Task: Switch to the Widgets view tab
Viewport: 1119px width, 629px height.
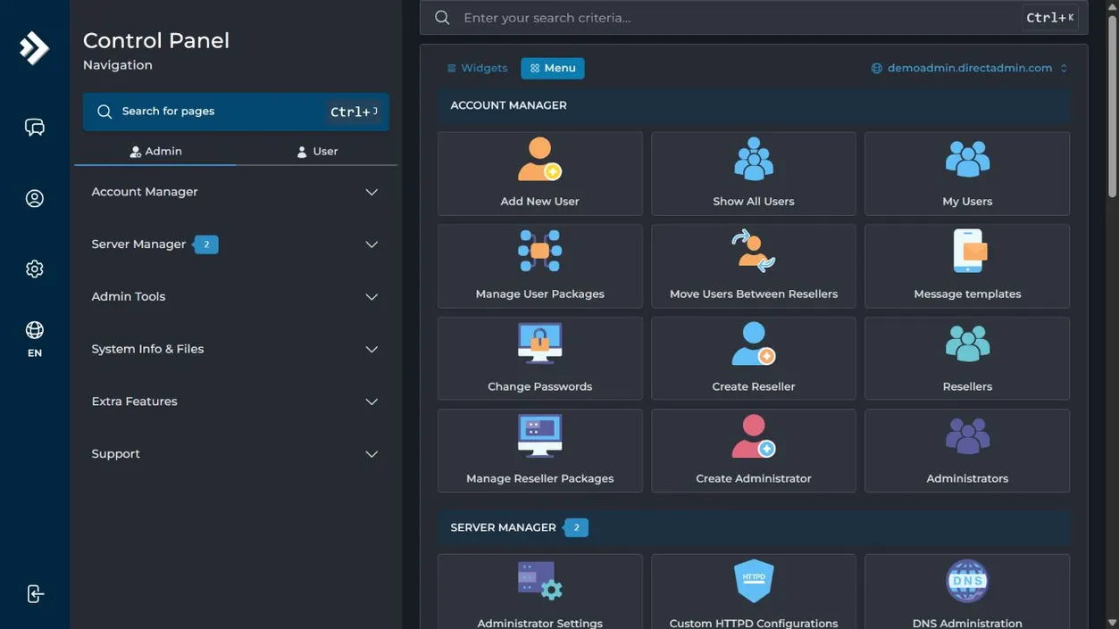Action: 477,69
